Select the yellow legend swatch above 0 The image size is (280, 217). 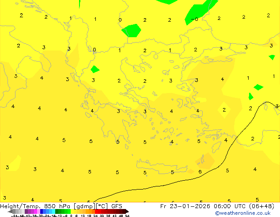click(72, 211)
